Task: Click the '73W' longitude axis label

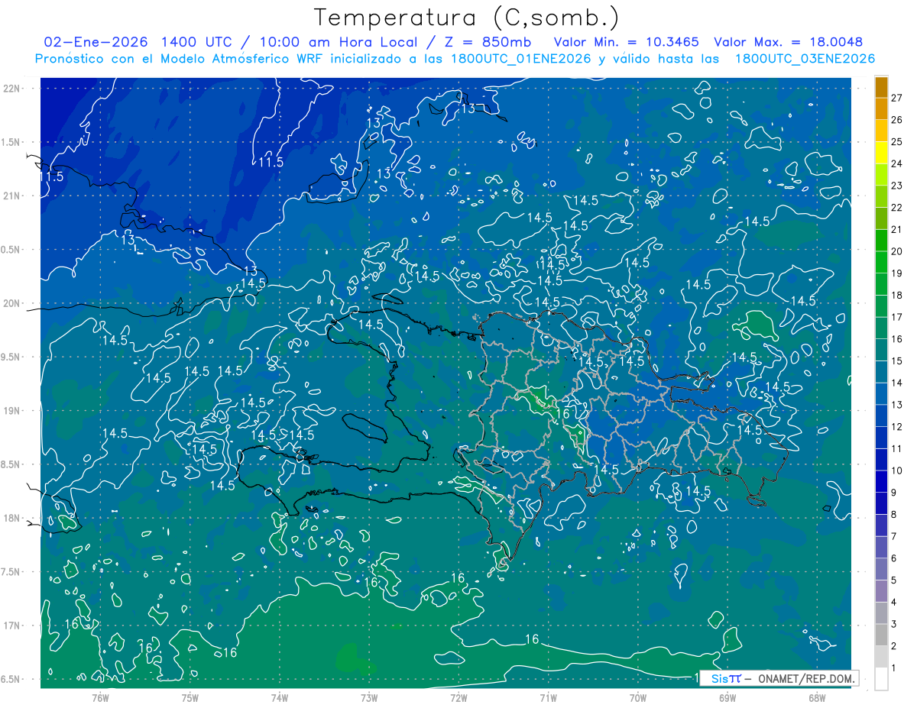Action: 369,697
